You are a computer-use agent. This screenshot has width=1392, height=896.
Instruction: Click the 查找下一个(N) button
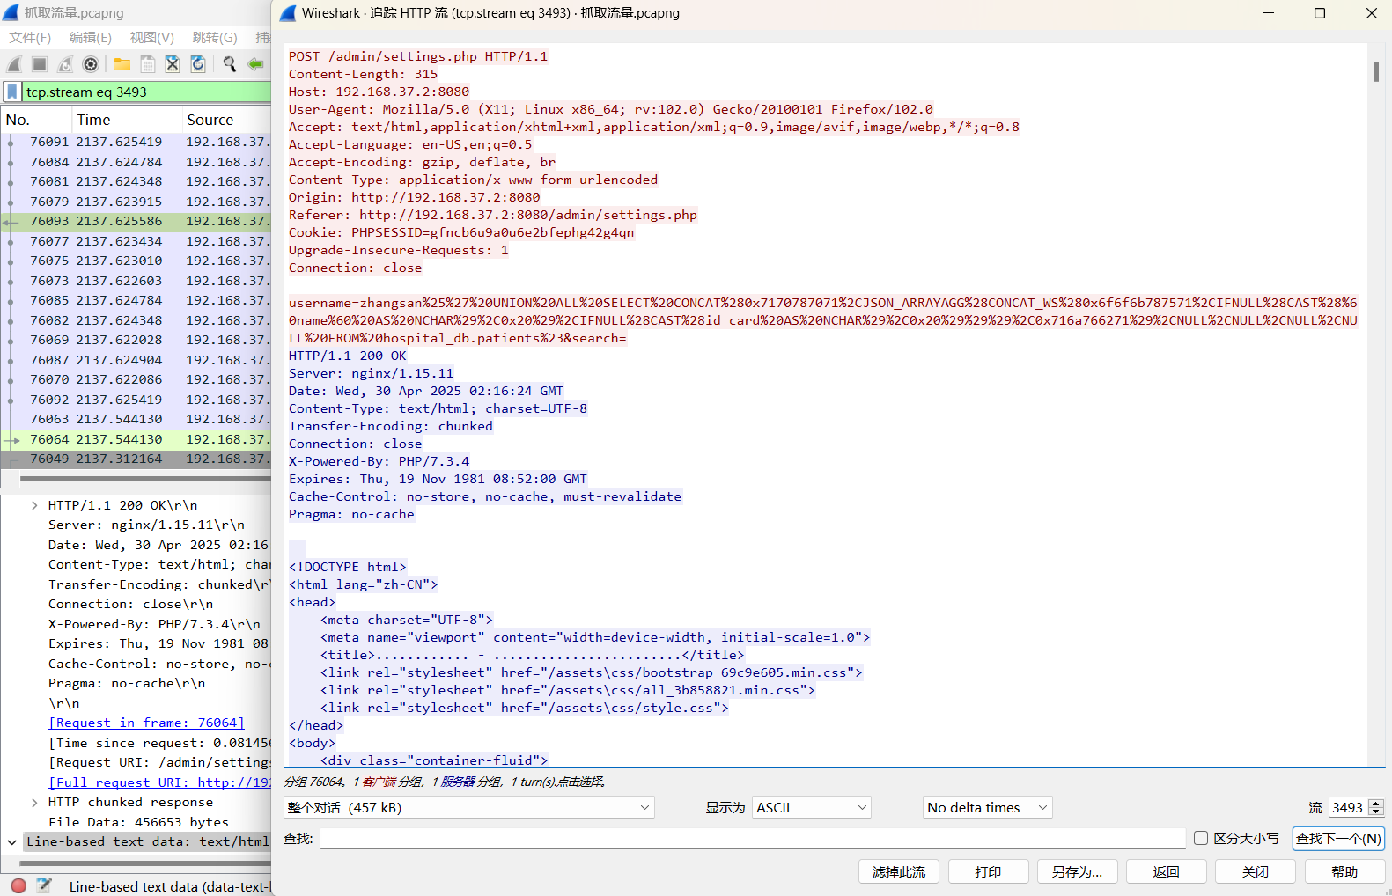pos(1338,838)
